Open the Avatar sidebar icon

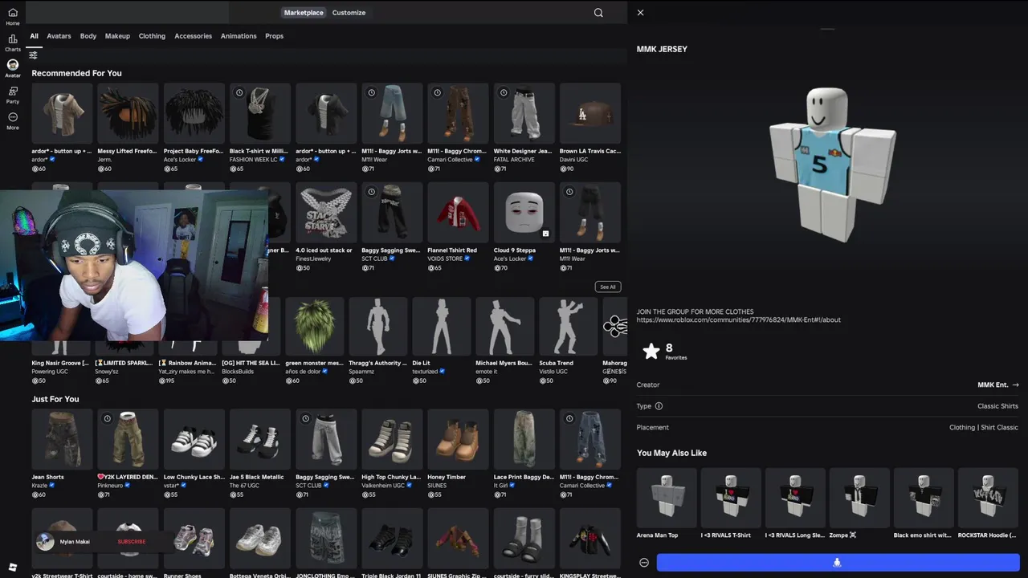13,68
